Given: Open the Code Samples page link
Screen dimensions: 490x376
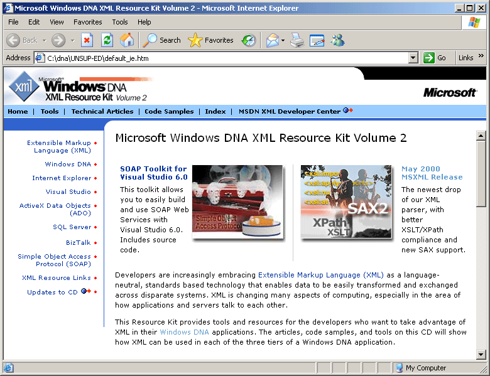Looking at the screenshot, I should (169, 112).
